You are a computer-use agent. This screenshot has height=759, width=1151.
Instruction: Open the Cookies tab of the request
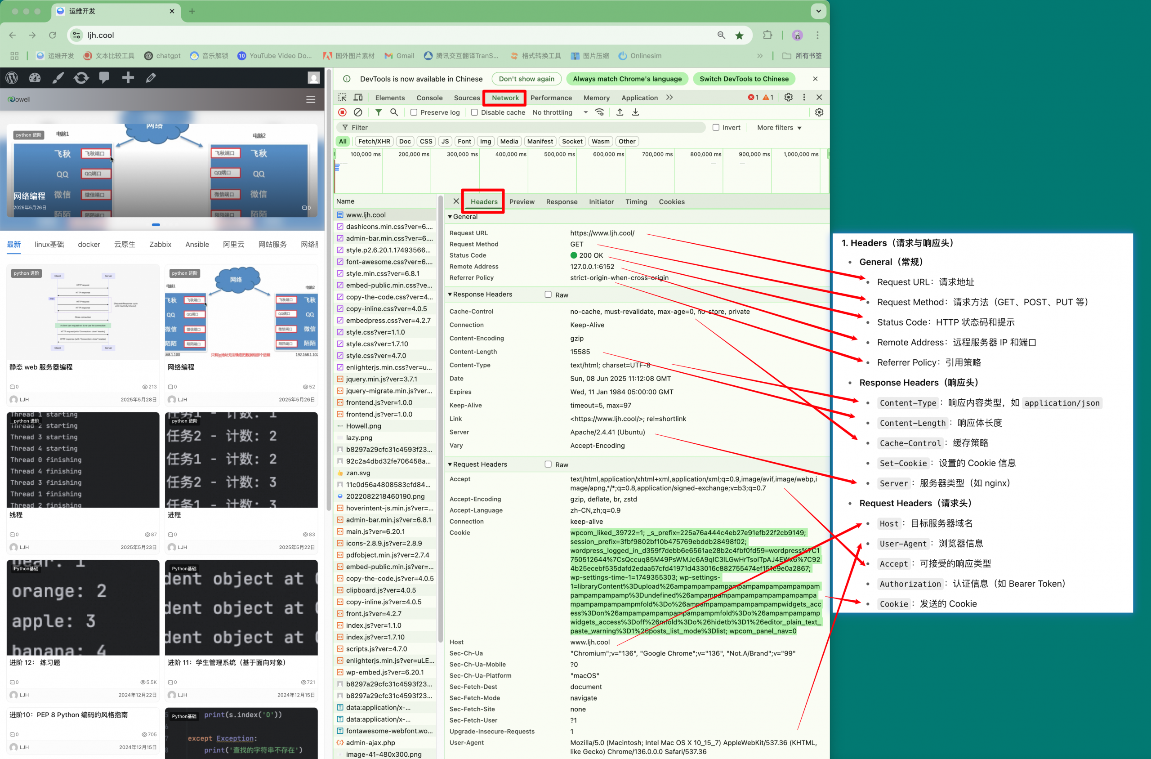[671, 202]
